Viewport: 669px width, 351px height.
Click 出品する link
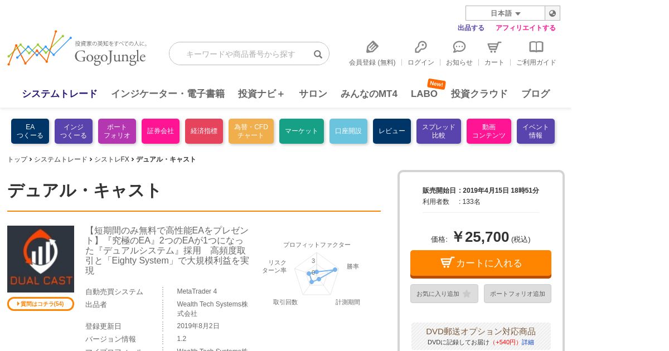tap(471, 28)
